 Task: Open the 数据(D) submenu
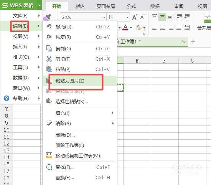click(x=21, y=78)
